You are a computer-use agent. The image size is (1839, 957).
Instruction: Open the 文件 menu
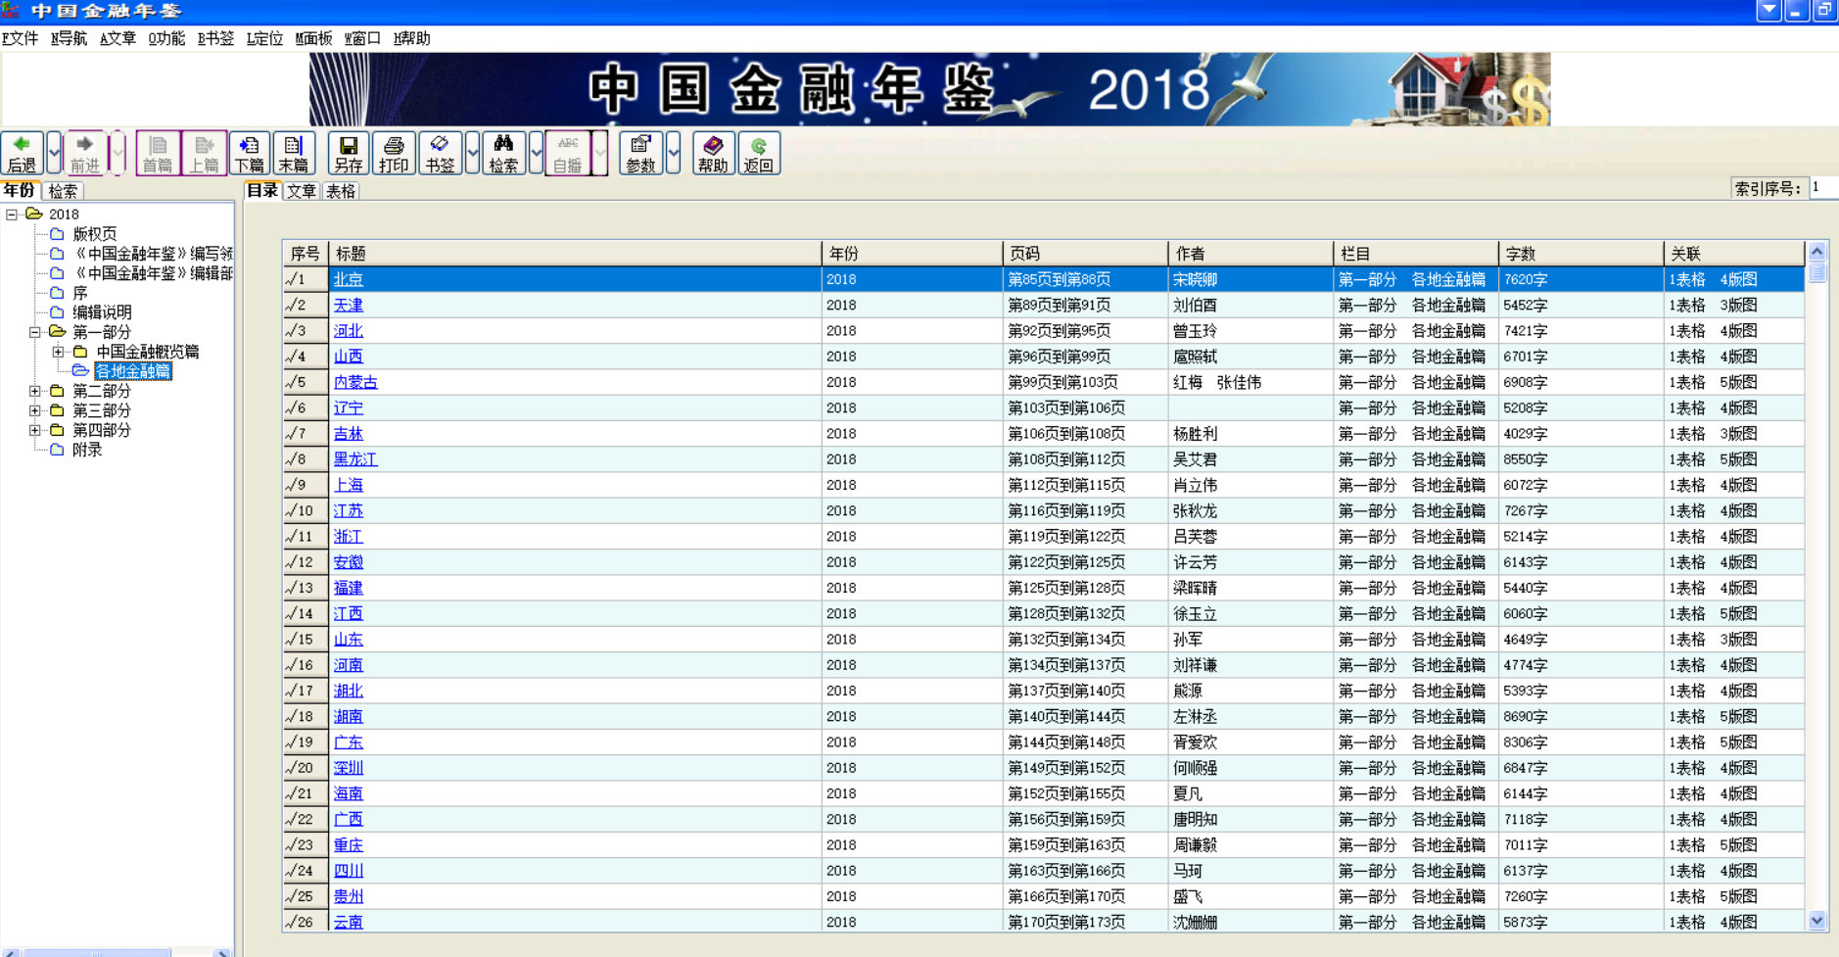pos(21,38)
